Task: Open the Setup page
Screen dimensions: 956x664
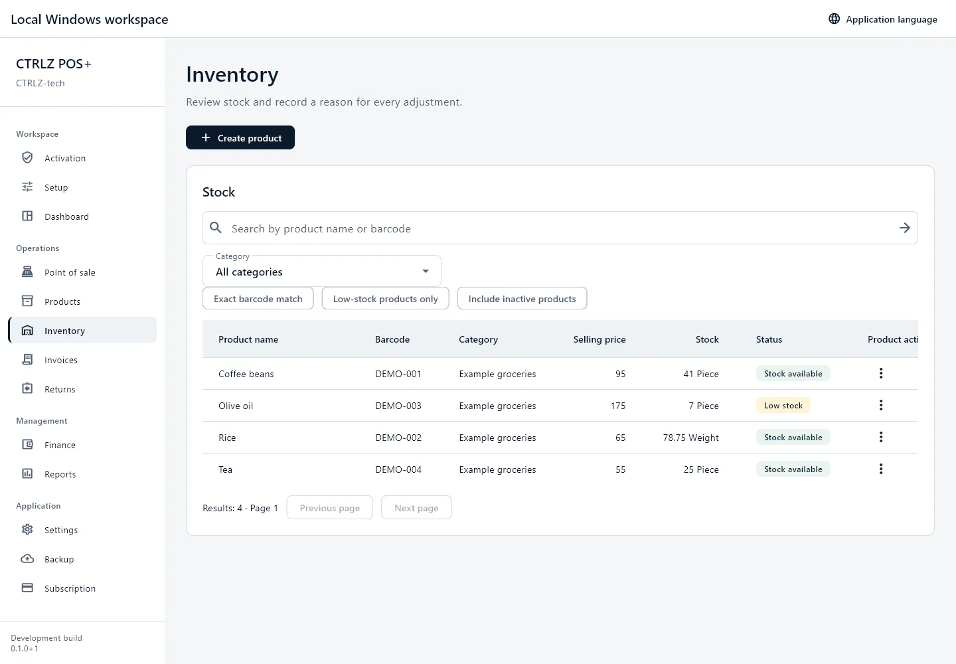Action: pyautogui.click(x=82, y=187)
